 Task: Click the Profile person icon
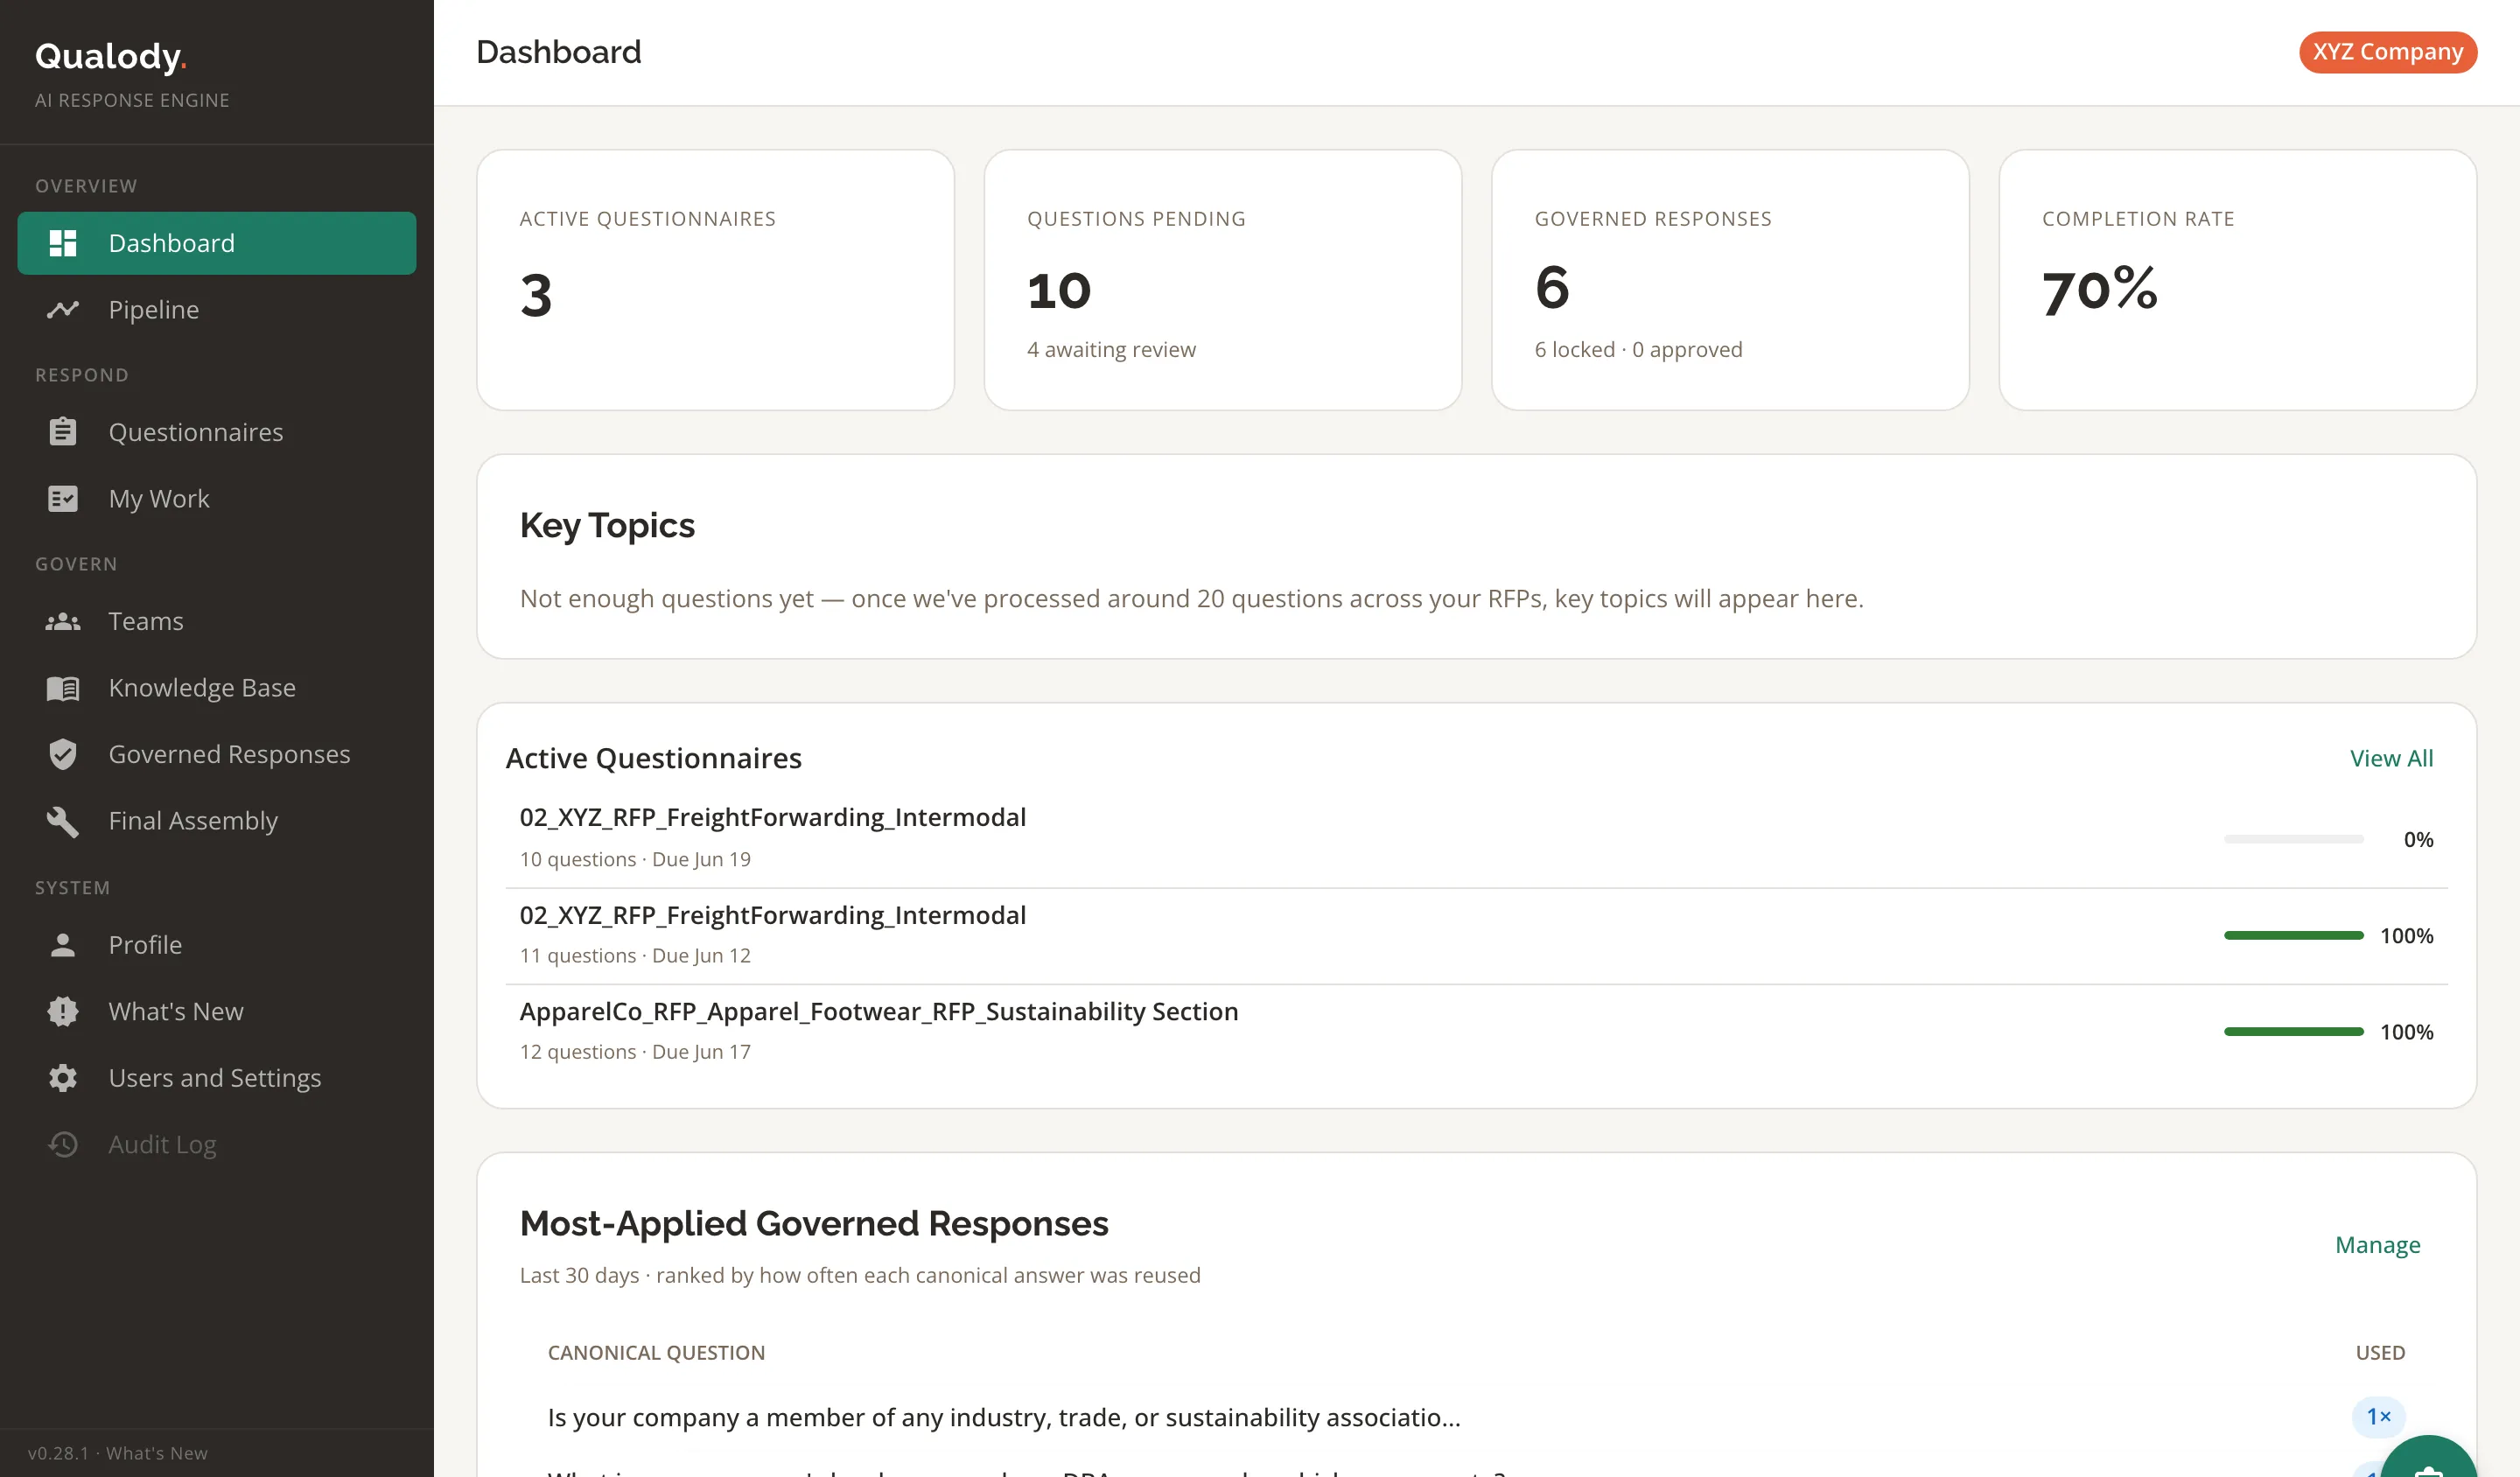[x=63, y=945]
